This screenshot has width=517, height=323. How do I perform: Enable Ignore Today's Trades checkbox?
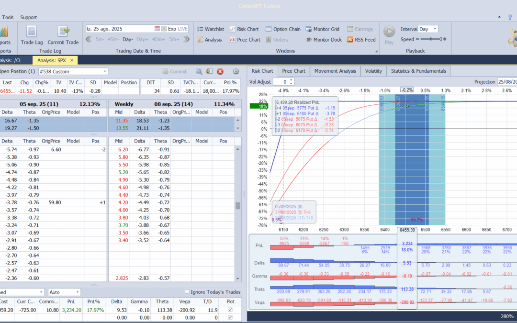click(x=187, y=292)
